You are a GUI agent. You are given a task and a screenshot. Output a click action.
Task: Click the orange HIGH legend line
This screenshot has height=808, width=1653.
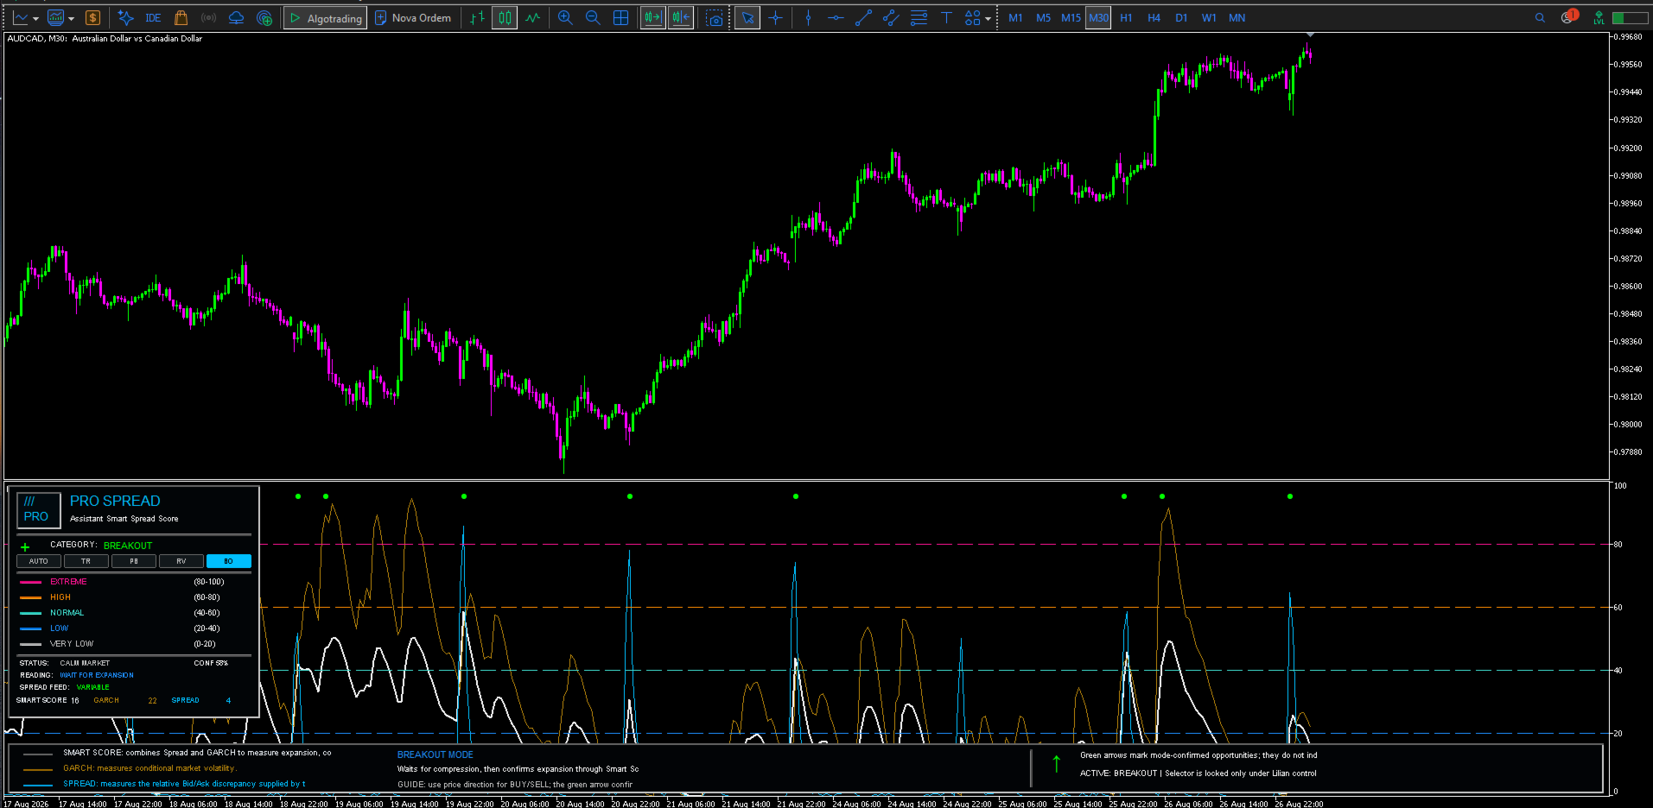tap(30, 597)
